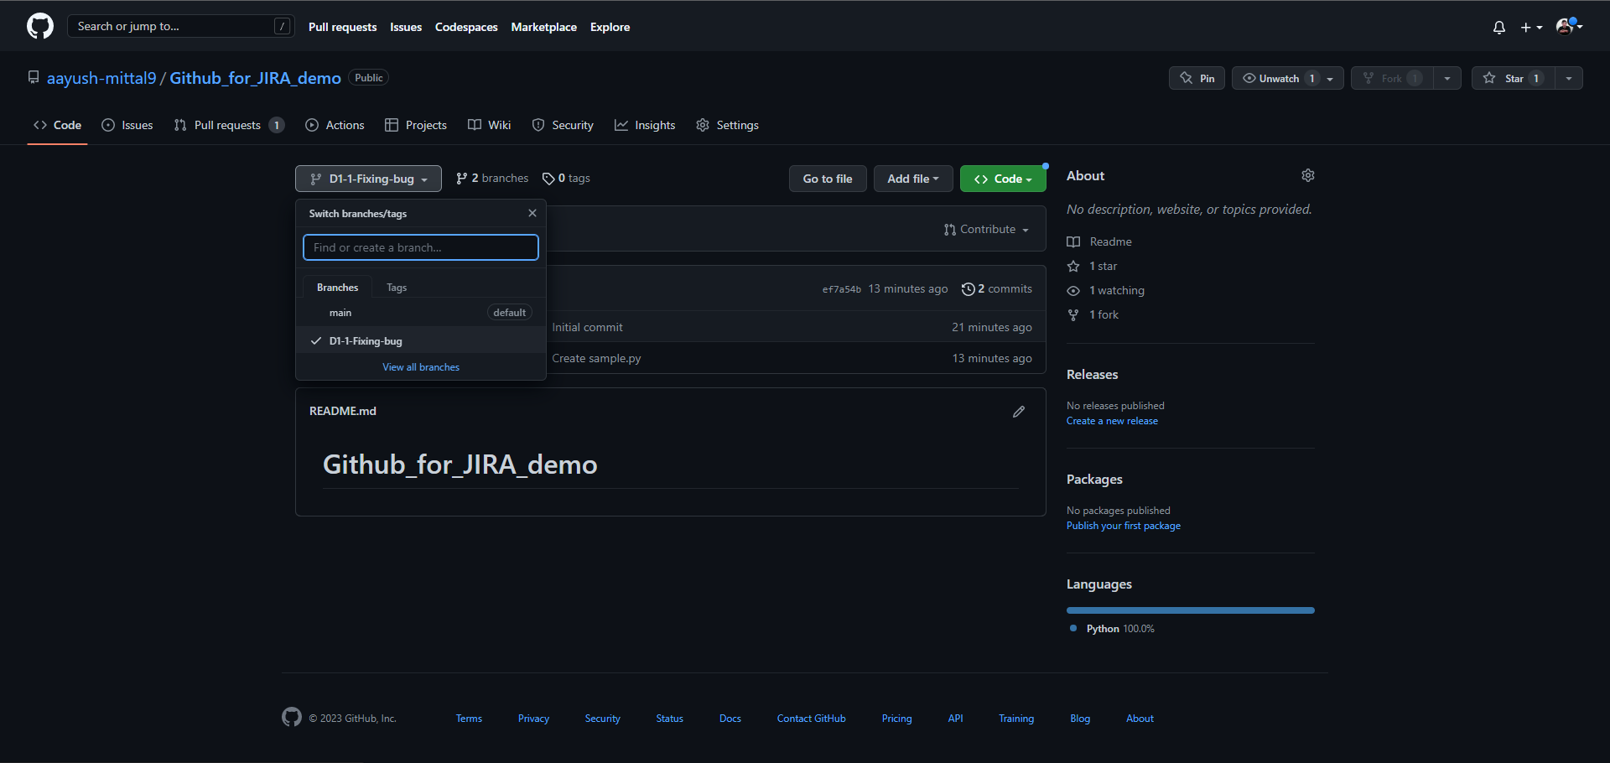
Task: Open the notifications bell icon
Action: [1498, 27]
